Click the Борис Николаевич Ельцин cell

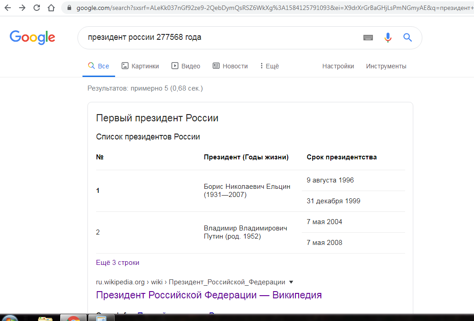click(247, 191)
